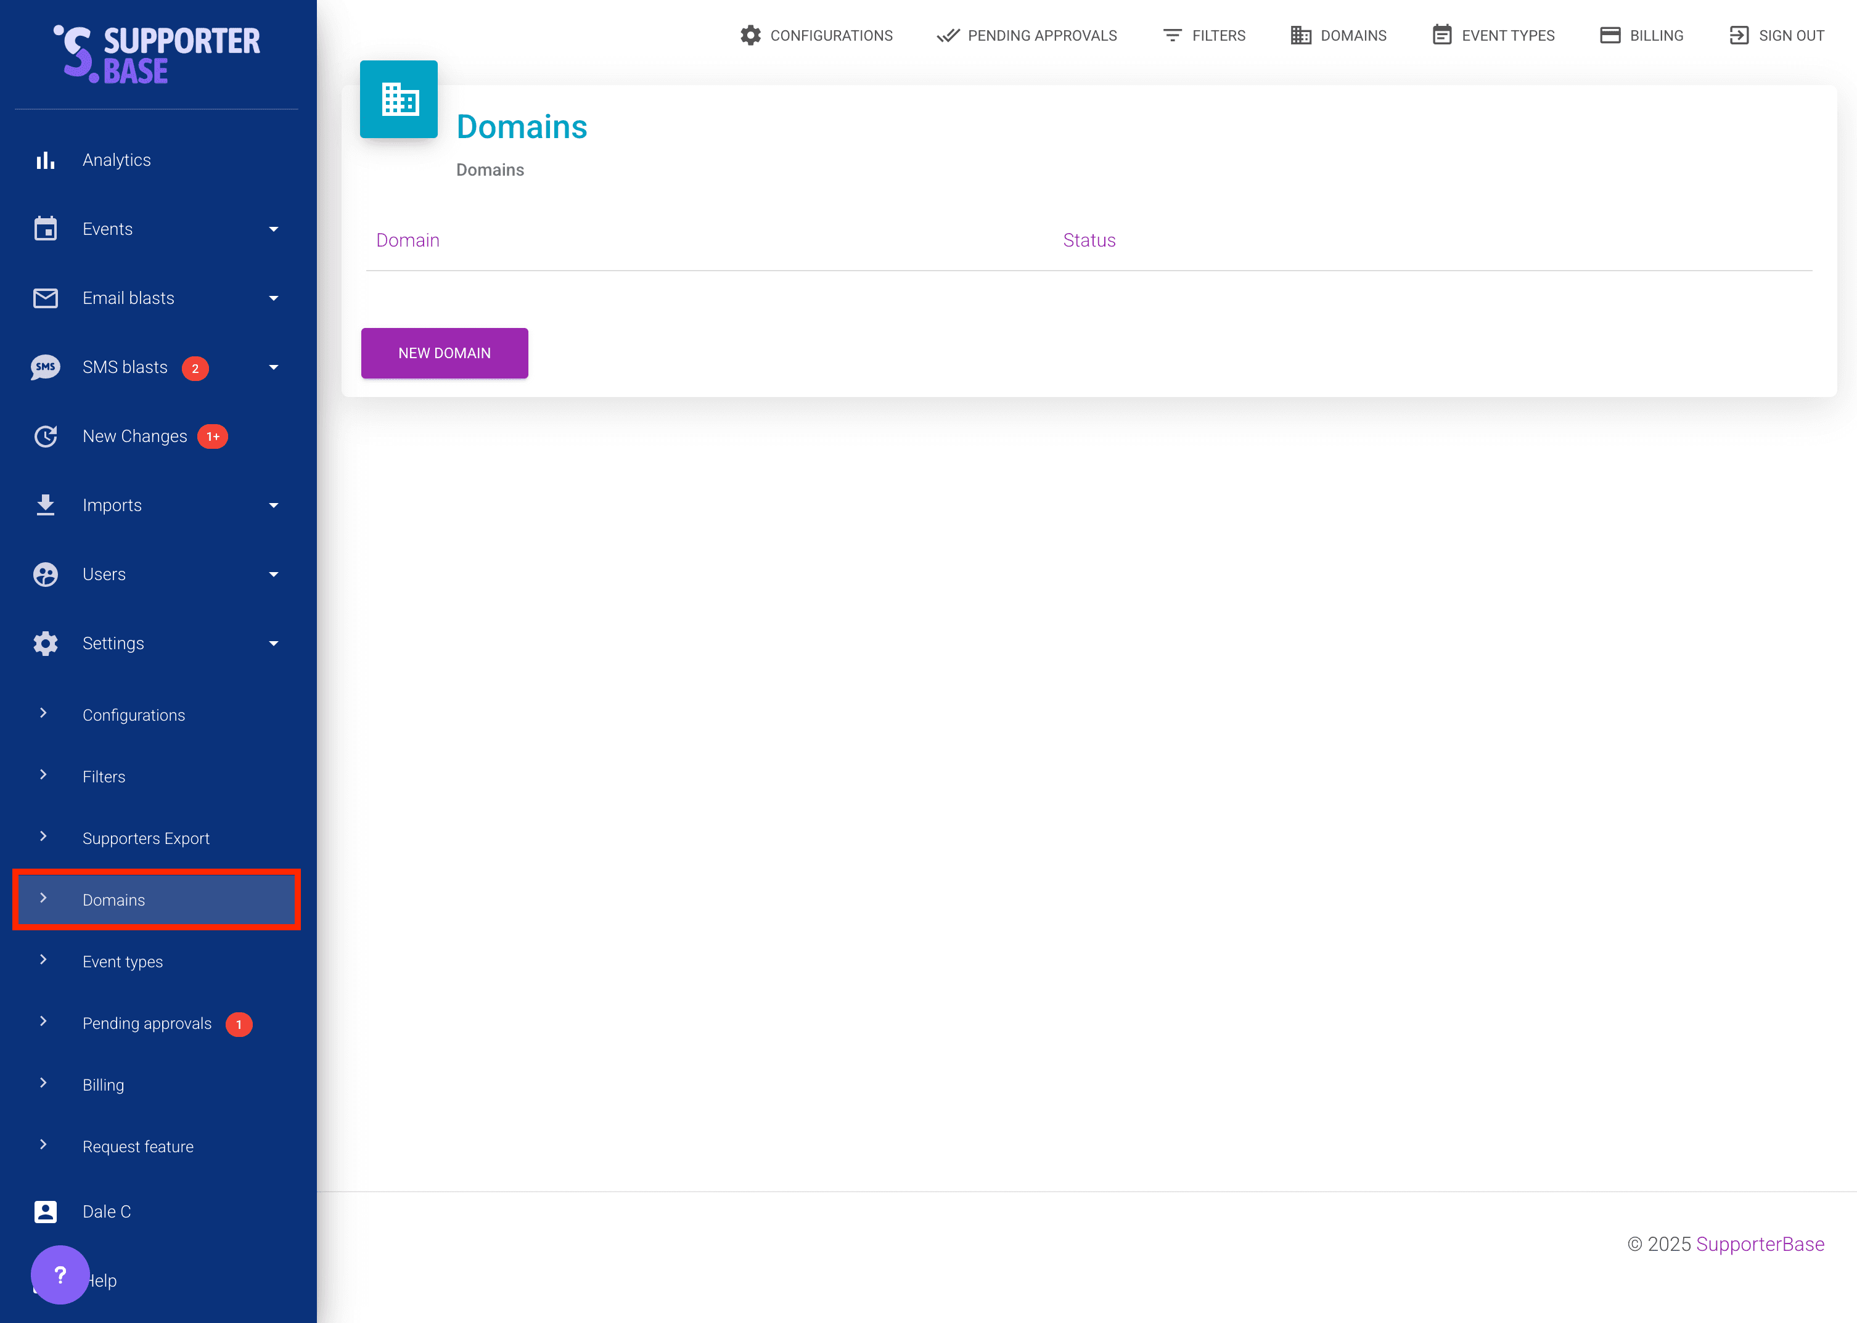Expand the Events dropdown arrow
The width and height of the screenshot is (1857, 1323).
pos(274,229)
